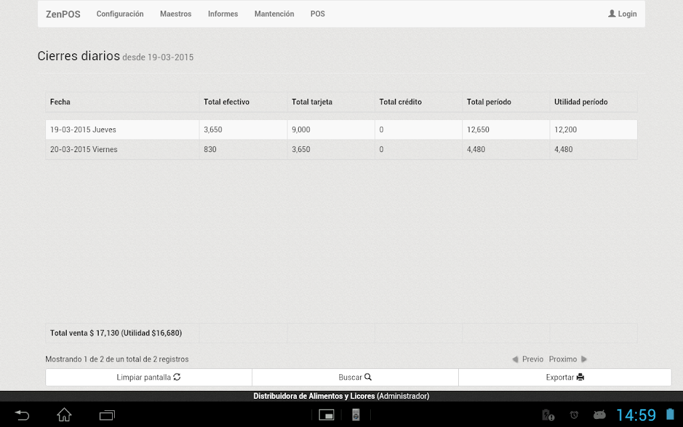Open the Maestros menu
Image resolution: width=683 pixels, height=427 pixels.
click(175, 14)
